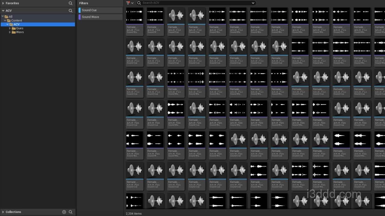
Task: Select the Ques folder icon
Action: tap(14, 28)
